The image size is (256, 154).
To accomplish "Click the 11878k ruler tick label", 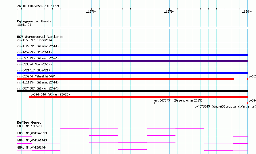I will (x=91, y=11).
